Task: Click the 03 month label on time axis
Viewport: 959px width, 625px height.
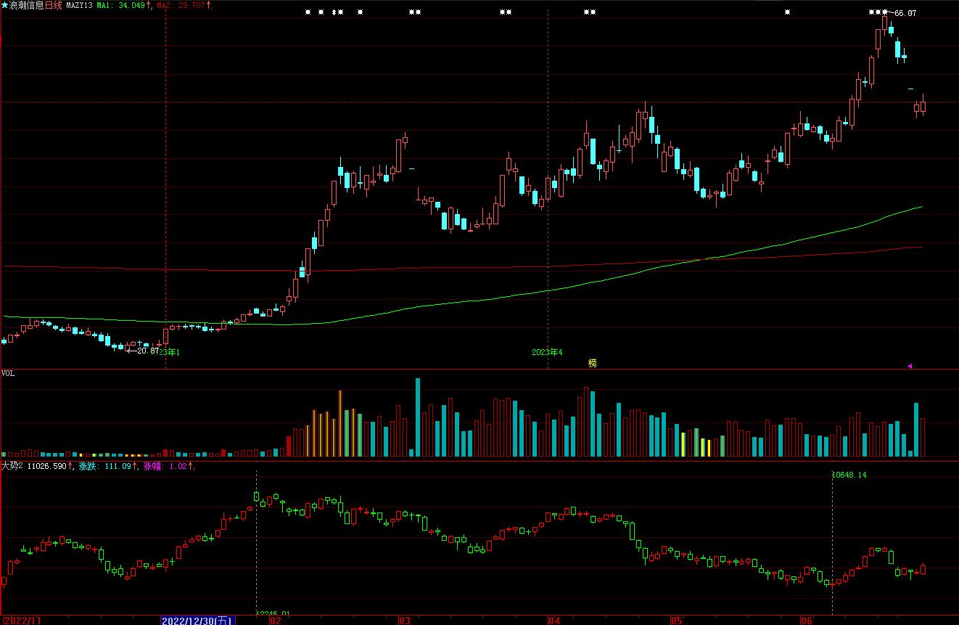Action: 405,621
